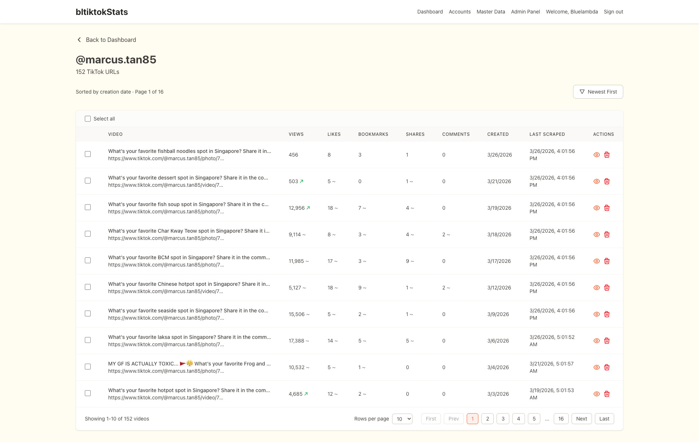Click the Sign out link
The width and height of the screenshot is (699, 442).
click(x=613, y=12)
